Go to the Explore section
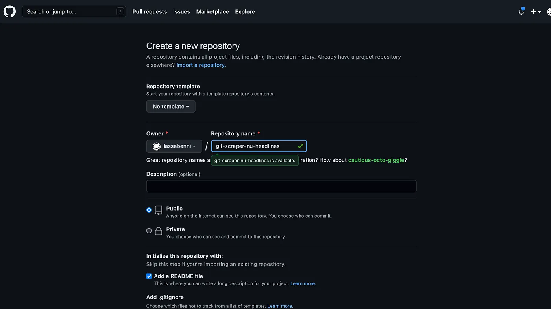Image resolution: width=551 pixels, height=309 pixels. 245,11
